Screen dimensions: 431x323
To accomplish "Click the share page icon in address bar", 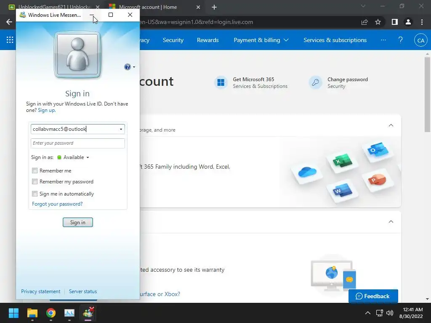I will 364,22.
